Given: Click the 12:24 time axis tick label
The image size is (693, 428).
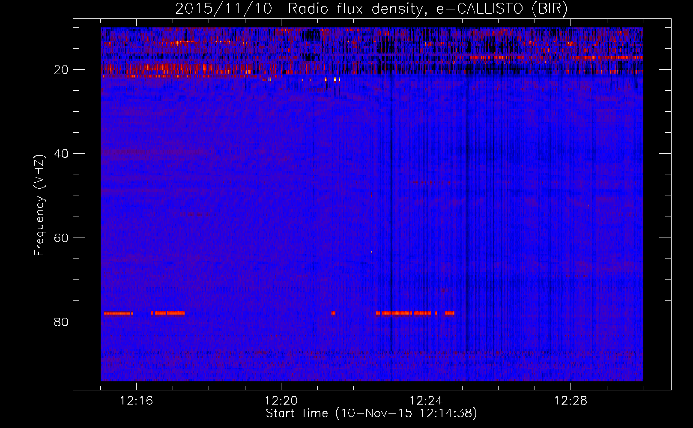Looking at the screenshot, I should [426, 401].
